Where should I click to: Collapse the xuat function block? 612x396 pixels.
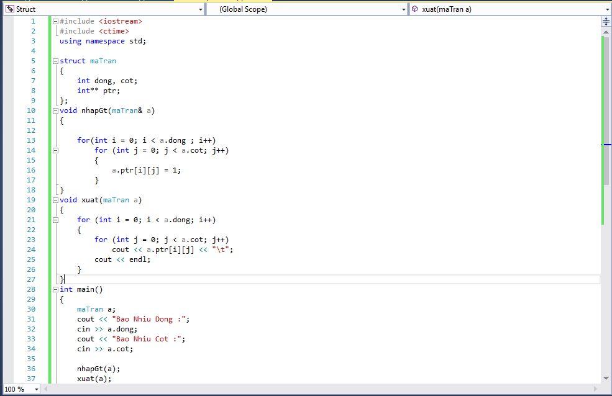56,200
